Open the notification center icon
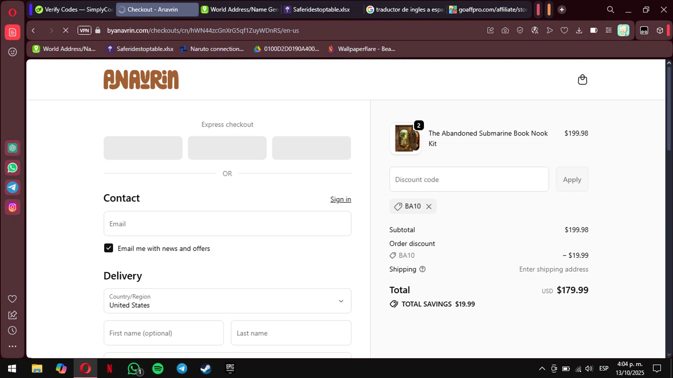 tap(657, 369)
